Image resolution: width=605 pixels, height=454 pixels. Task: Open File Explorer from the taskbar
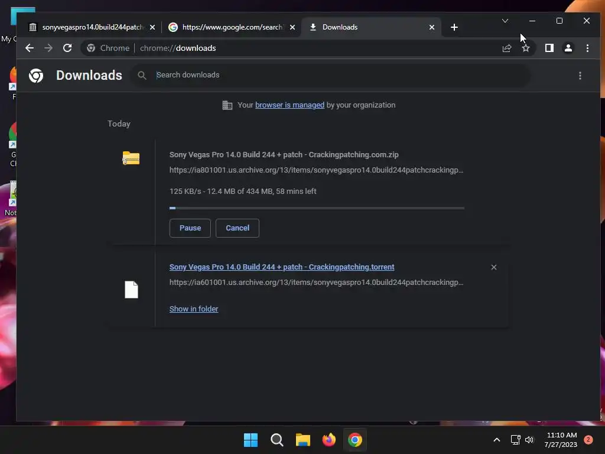coord(303,440)
